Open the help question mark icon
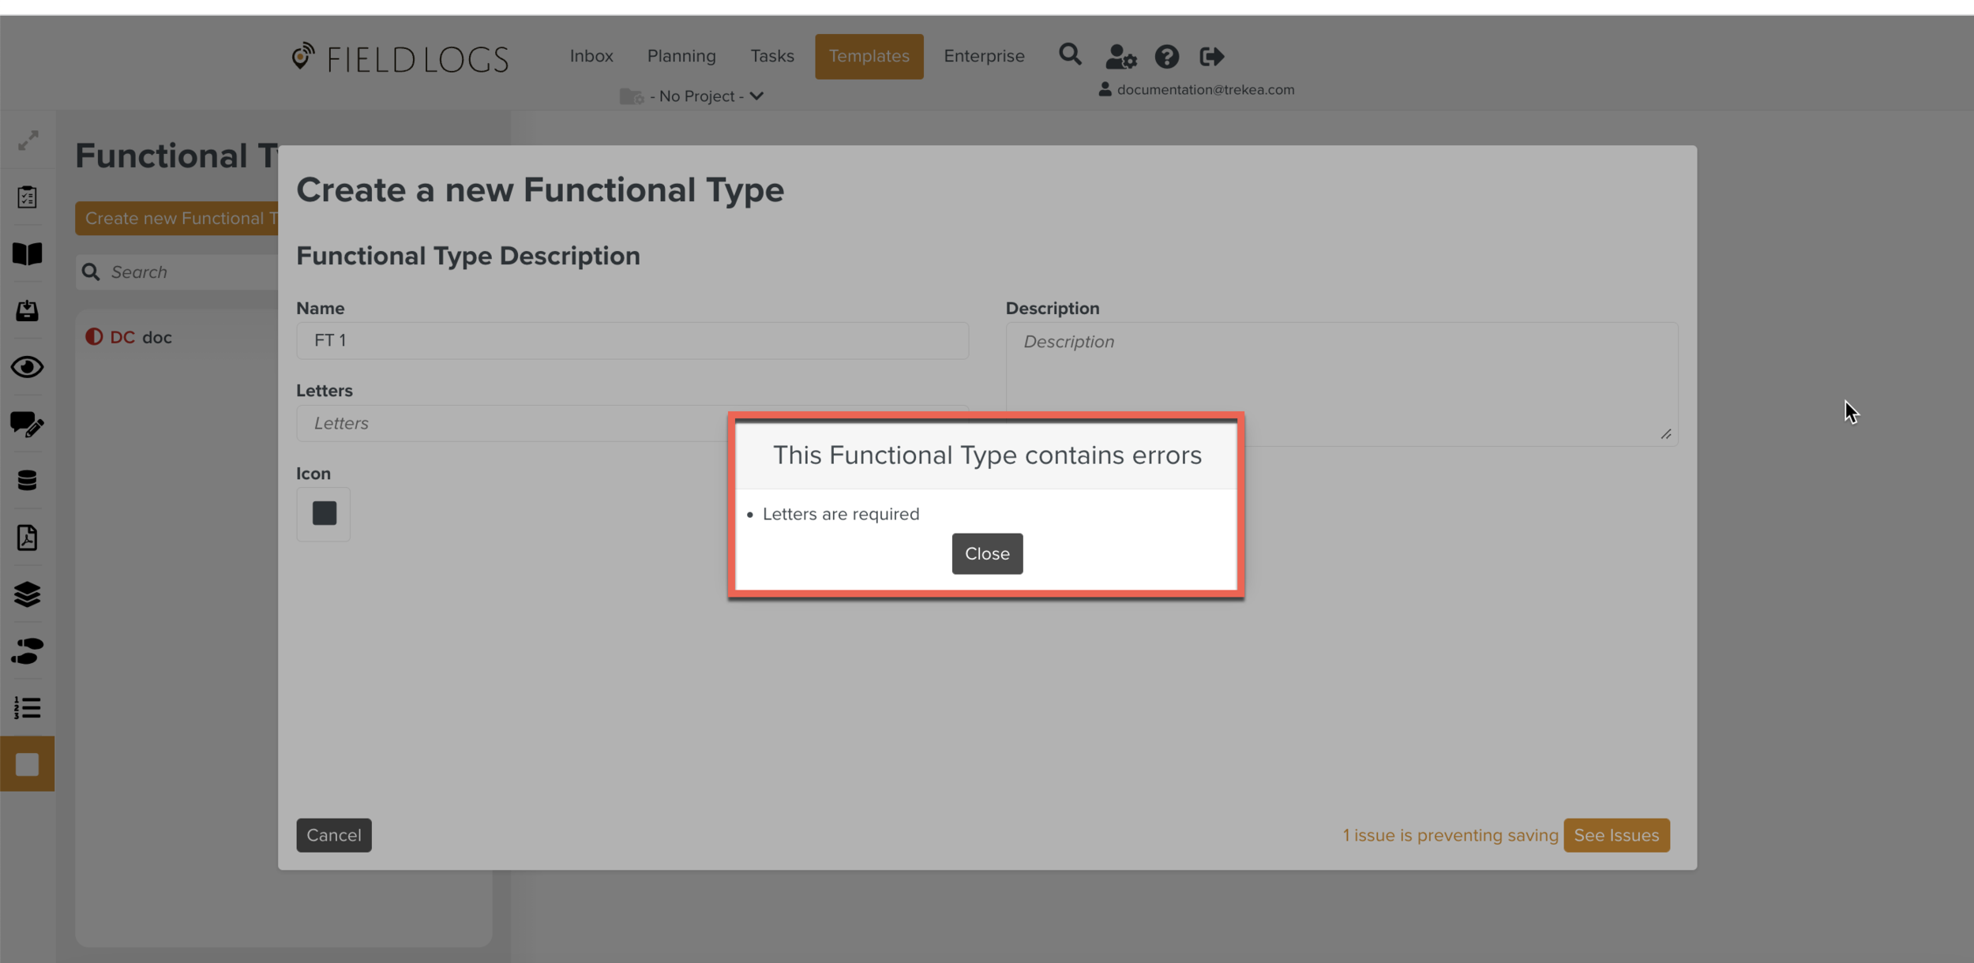 tap(1166, 57)
